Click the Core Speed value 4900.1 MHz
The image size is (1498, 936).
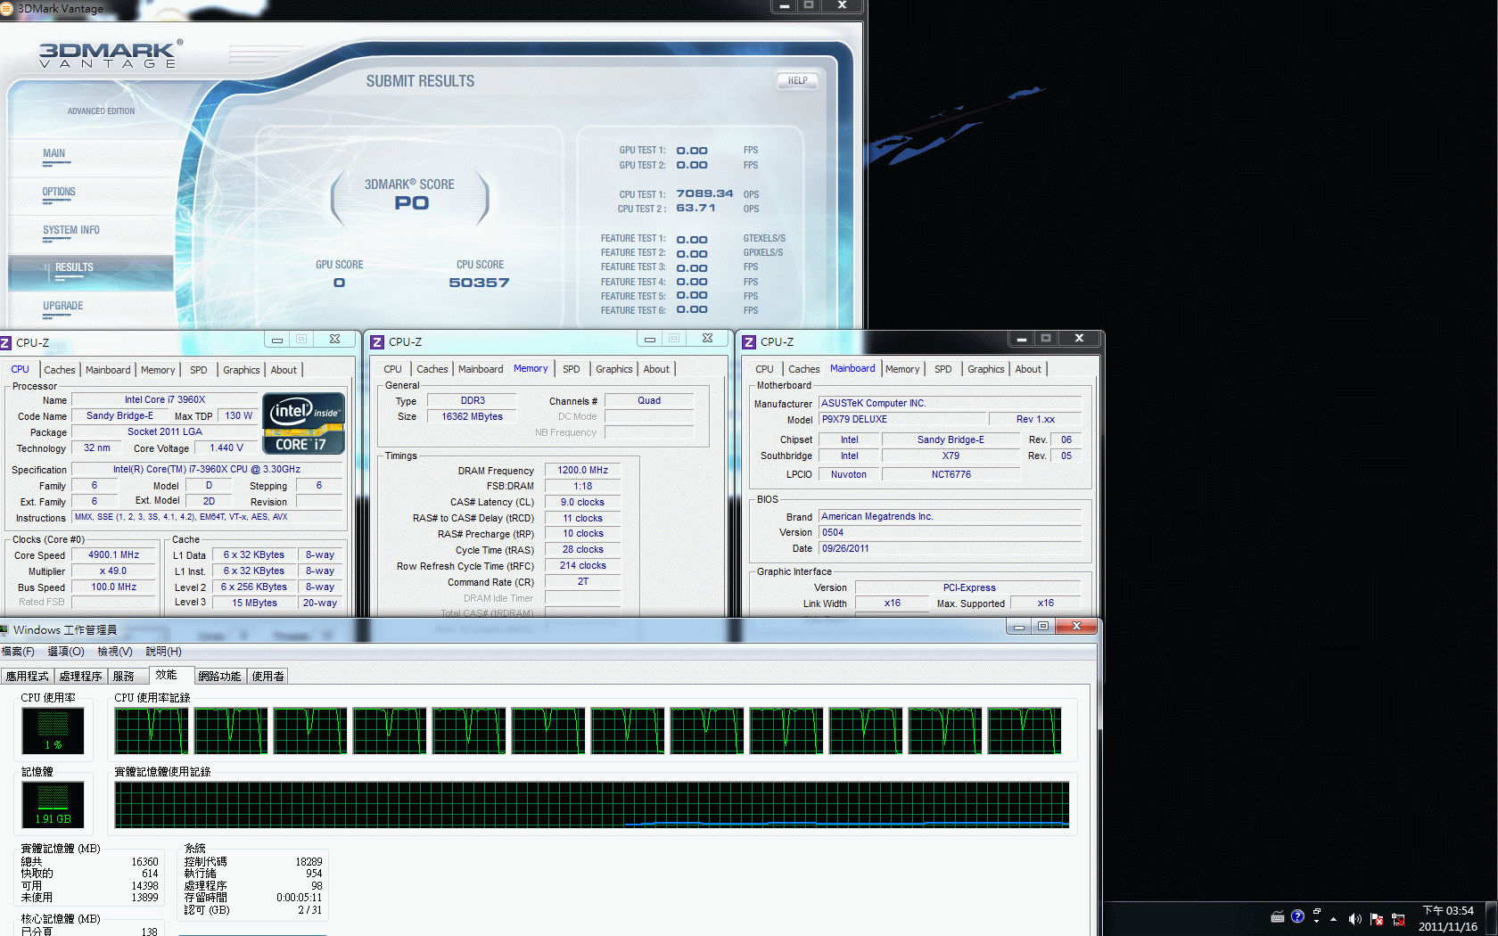point(114,554)
